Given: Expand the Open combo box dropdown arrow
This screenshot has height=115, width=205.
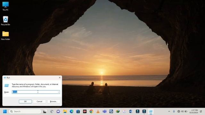Looking at the screenshot, I should (x=58, y=92).
